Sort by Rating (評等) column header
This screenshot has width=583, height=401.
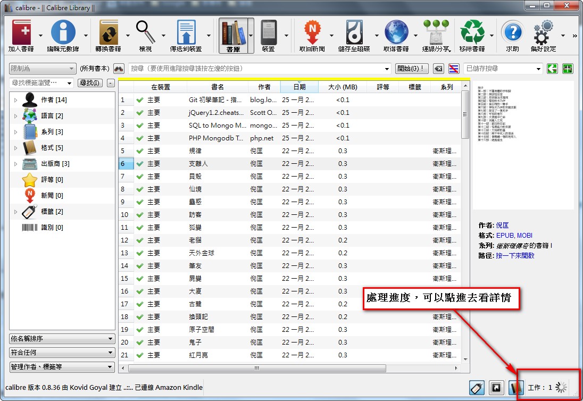coord(382,87)
